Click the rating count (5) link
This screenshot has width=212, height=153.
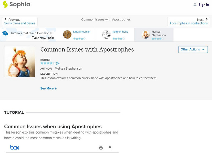click(x=58, y=63)
